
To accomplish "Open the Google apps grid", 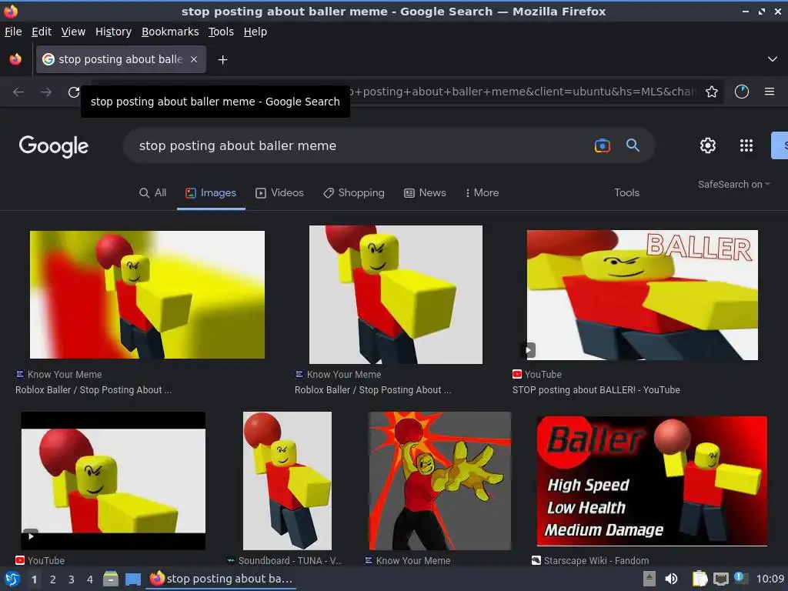I will 746,145.
